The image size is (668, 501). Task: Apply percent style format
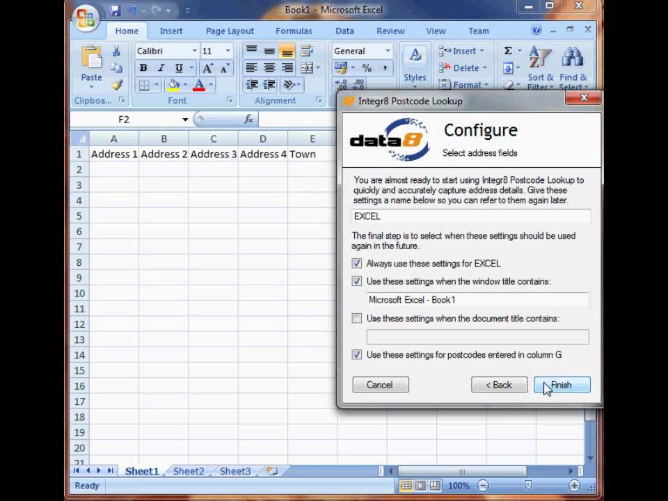(x=367, y=67)
